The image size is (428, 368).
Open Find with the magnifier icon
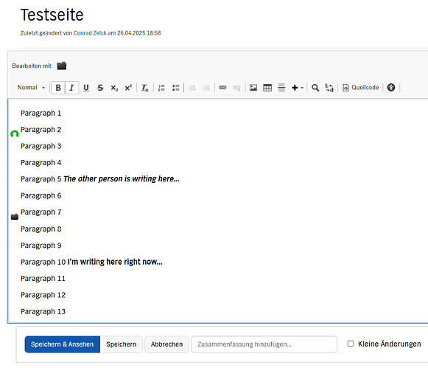[315, 88]
